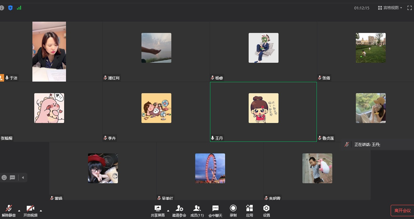Open the emoji reaction picker
This screenshot has width=414, height=219.
point(5,178)
